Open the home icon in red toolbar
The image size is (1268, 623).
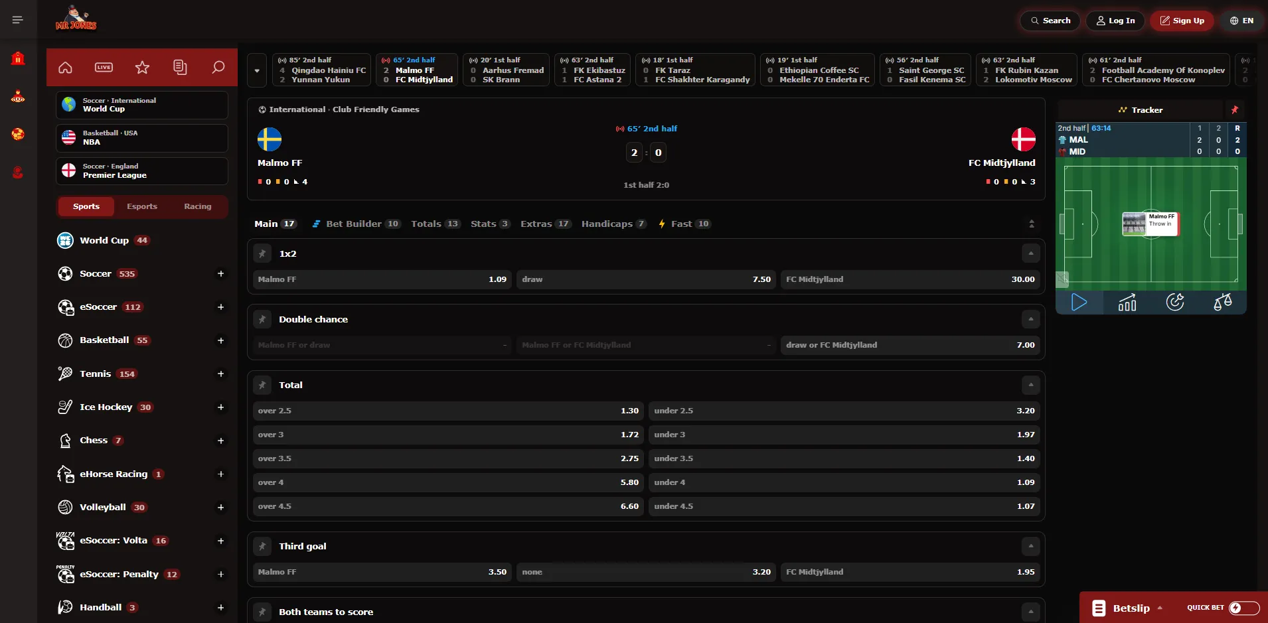tap(65, 67)
